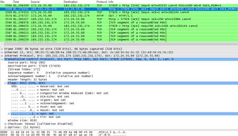The image size is (238, 136).
Task: Sort packets by the Source column header
Action: click(x=35, y=2)
